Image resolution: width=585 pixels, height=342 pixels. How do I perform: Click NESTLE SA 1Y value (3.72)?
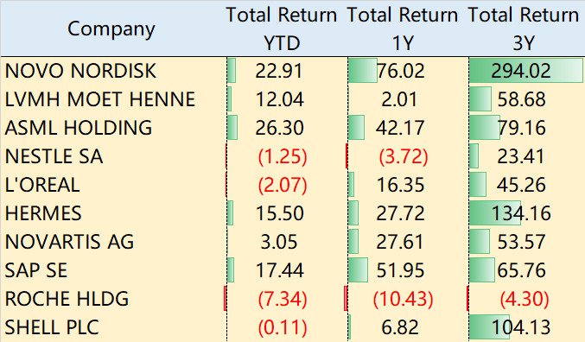[x=404, y=156]
